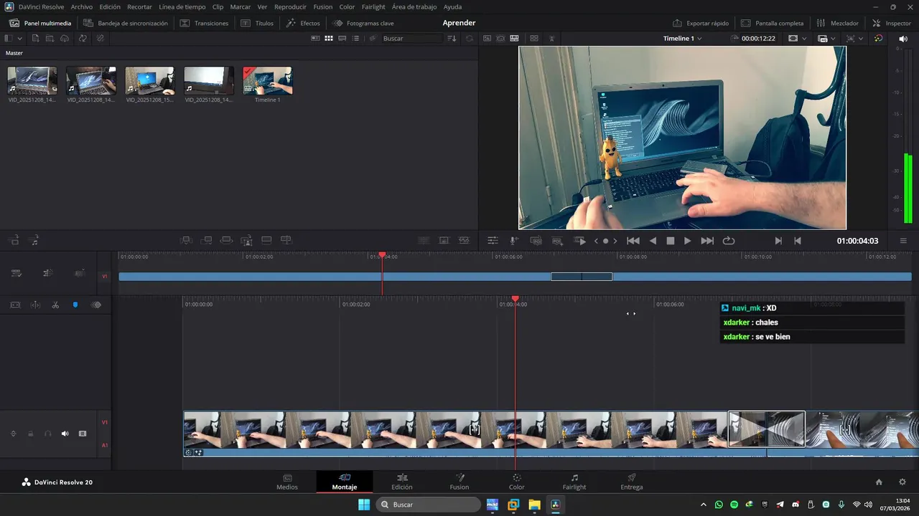The image size is (919, 516).
Task: Click the Source Overwrite icon
Action: click(x=286, y=240)
